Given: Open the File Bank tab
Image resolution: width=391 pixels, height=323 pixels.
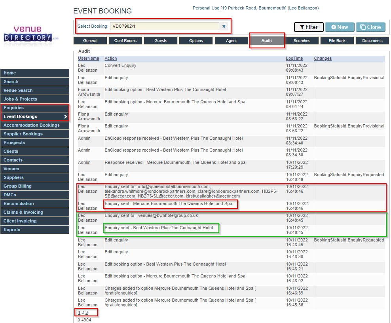Looking at the screenshot, I should [x=337, y=41].
